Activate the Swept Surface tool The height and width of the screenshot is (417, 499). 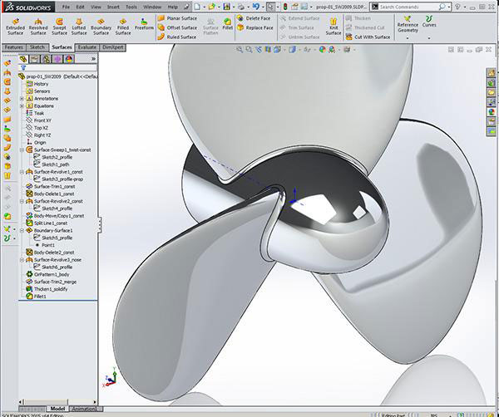[x=59, y=23]
